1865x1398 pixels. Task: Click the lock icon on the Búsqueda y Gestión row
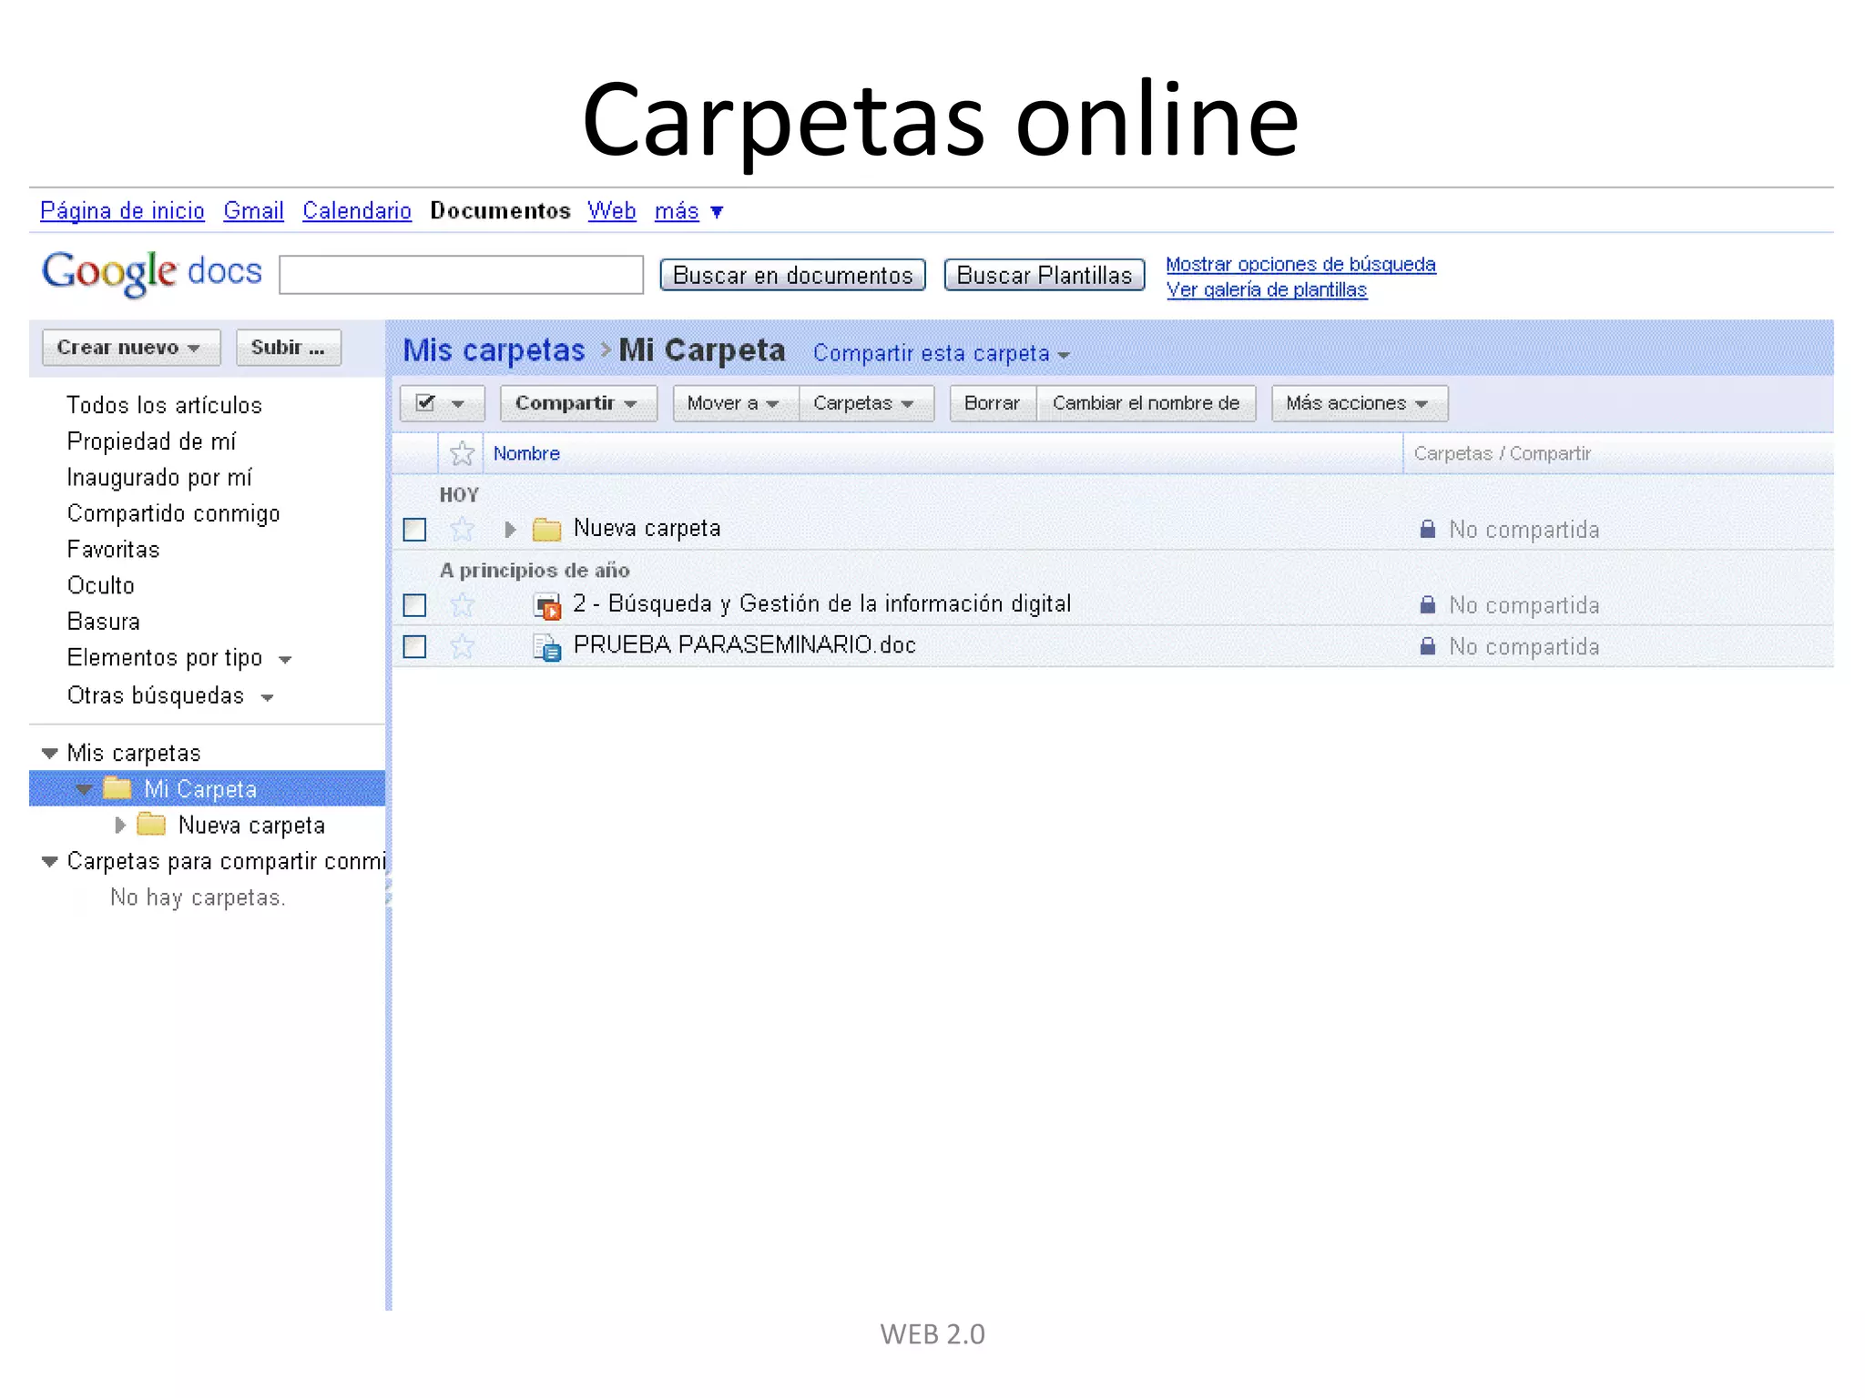pyautogui.click(x=1428, y=604)
